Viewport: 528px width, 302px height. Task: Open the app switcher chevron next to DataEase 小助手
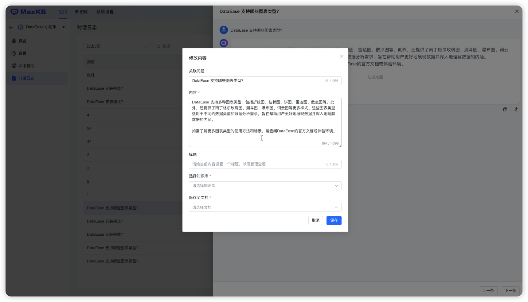64,27
